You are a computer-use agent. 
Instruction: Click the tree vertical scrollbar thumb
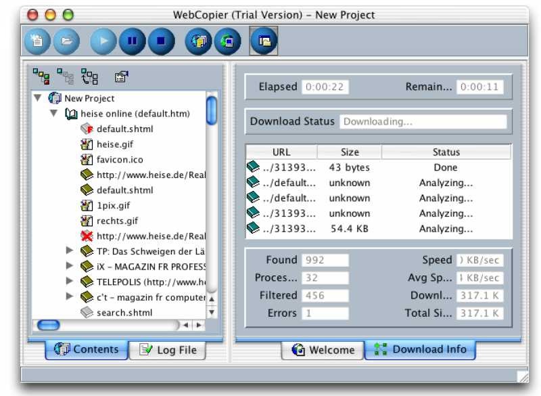[x=212, y=110]
